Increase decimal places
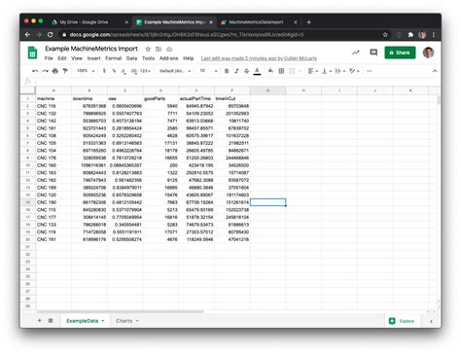Screen dimensions: 461x354 pyautogui.click(x=133, y=71)
